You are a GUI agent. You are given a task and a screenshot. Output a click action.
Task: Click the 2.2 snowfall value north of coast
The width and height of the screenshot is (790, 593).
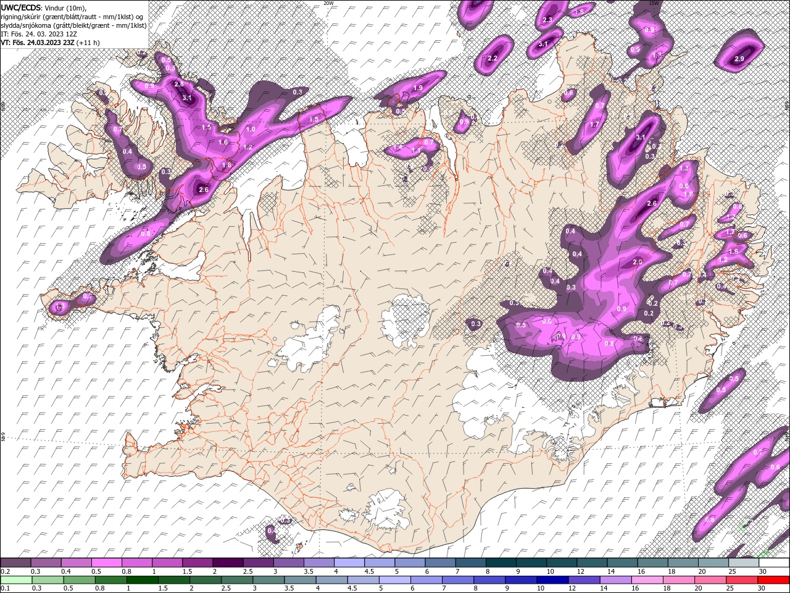click(493, 58)
